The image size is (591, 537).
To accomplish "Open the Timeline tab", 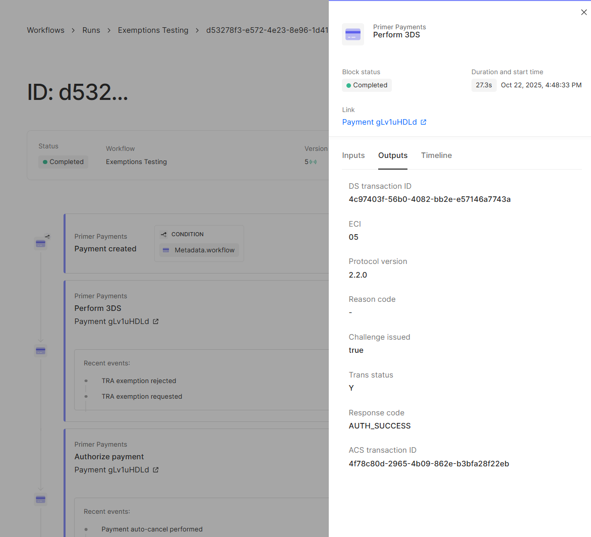I will (436, 155).
